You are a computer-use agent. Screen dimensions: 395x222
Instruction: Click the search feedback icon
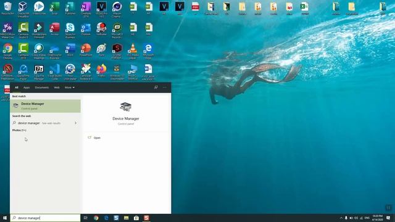click(156, 88)
